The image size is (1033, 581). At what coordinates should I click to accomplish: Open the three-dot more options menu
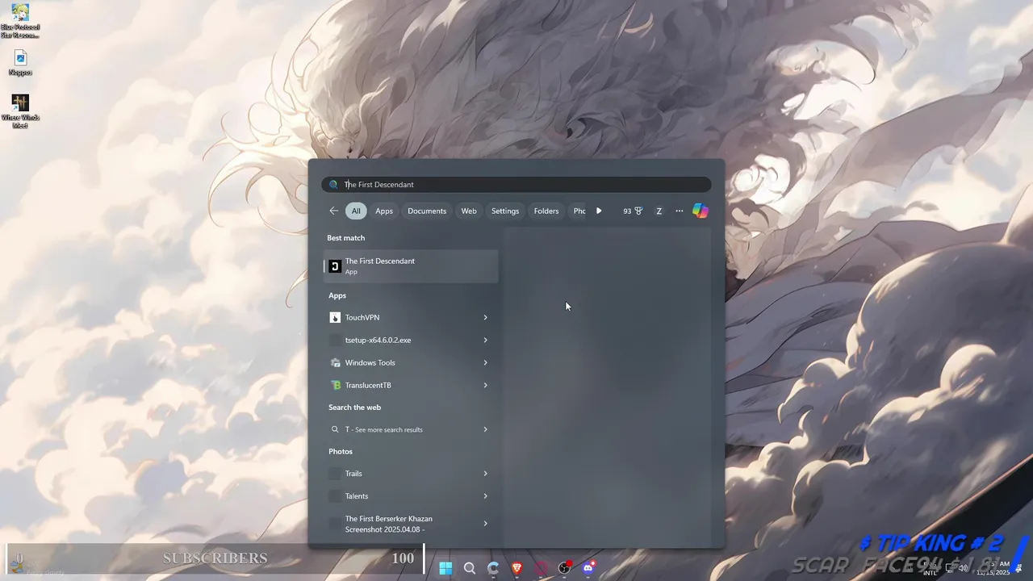coord(680,211)
